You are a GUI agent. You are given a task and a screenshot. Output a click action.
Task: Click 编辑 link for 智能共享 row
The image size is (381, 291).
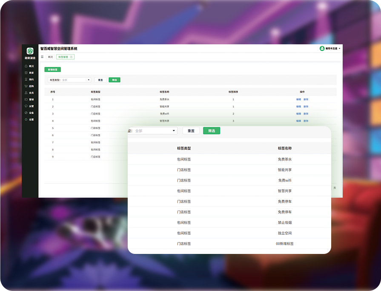299,107
